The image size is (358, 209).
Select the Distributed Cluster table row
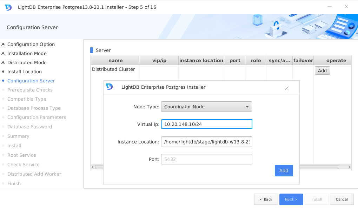[113, 69]
